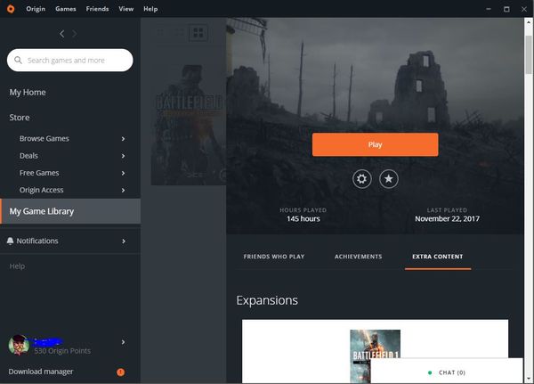The image size is (534, 384).
Task: Click the Notifications bell icon
Action: coord(10,241)
